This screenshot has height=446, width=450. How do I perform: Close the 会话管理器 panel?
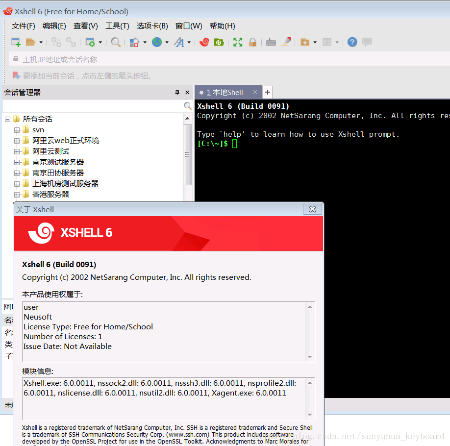coord(187,93)
